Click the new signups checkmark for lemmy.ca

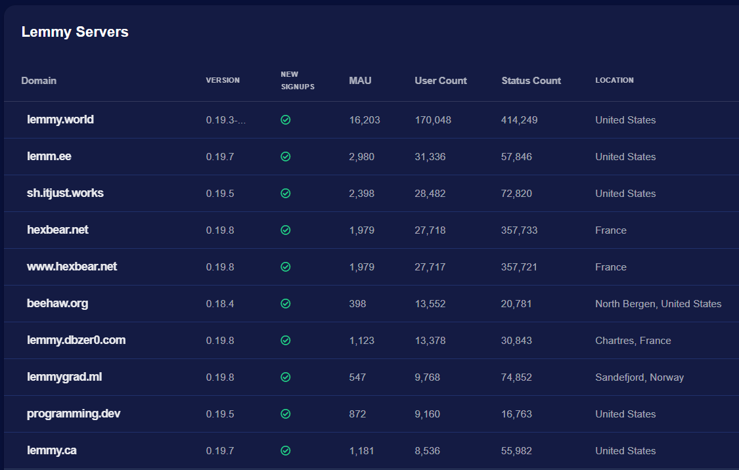[286, 451]
